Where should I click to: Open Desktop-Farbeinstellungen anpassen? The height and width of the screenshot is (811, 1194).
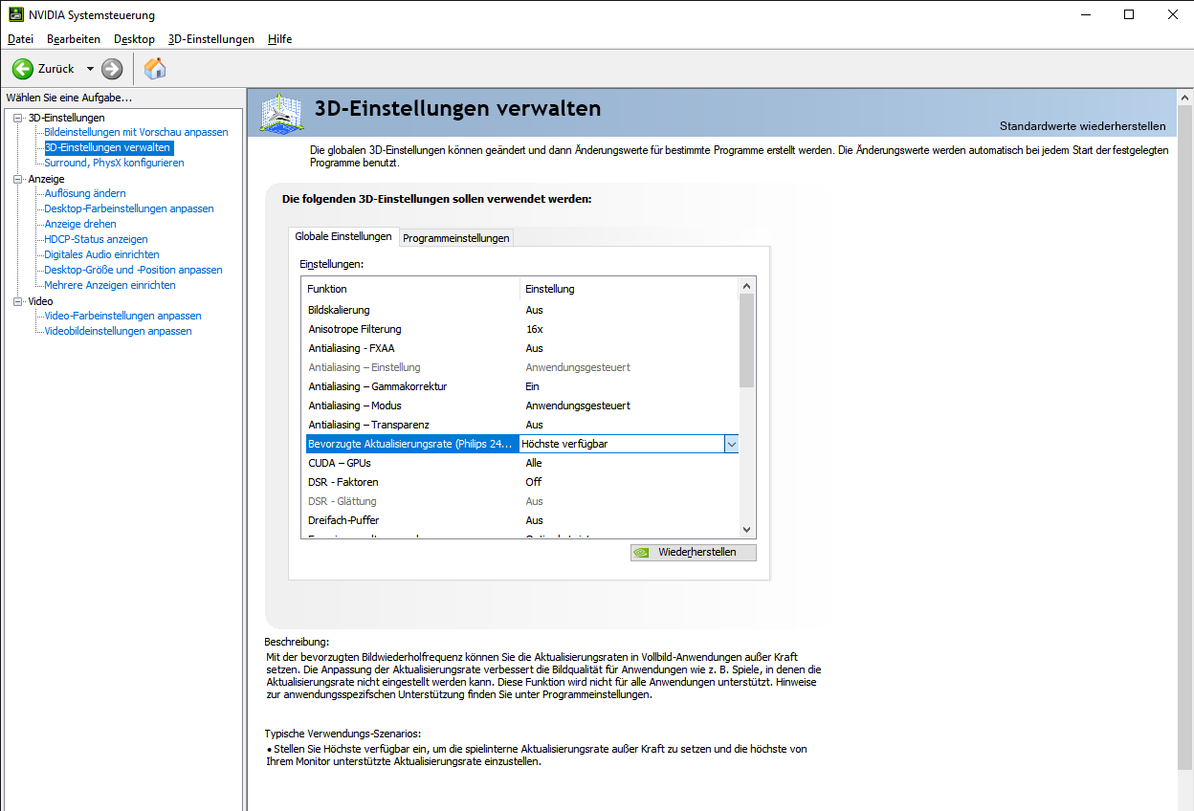[129, 208]
